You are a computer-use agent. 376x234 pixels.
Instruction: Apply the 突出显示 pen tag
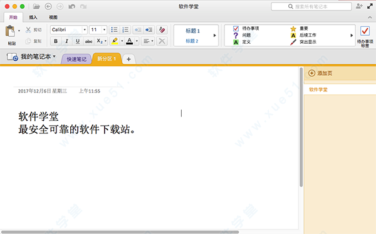click(x=303, y=42)
